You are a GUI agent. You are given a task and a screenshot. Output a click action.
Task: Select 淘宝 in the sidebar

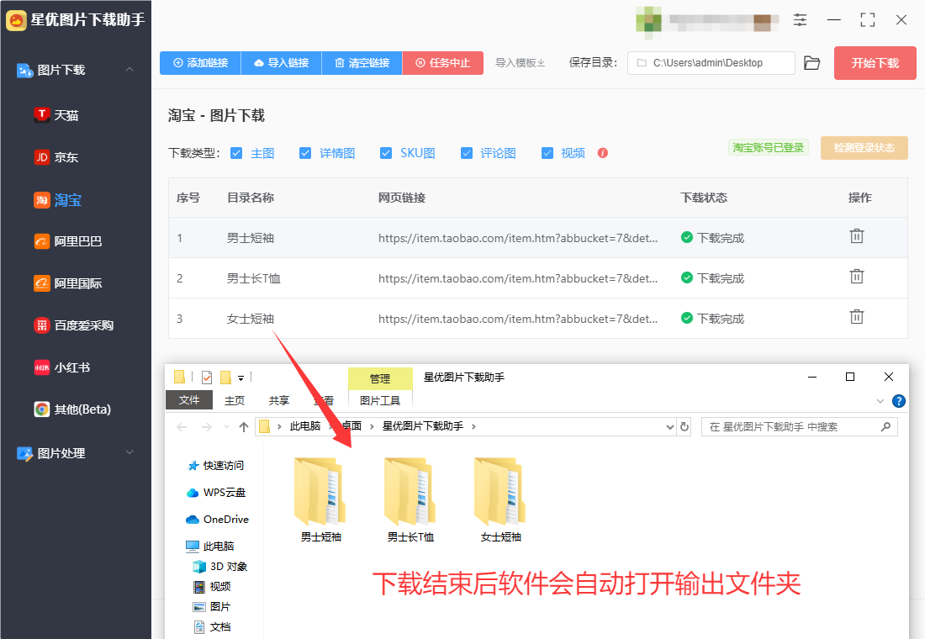[58, 200]
